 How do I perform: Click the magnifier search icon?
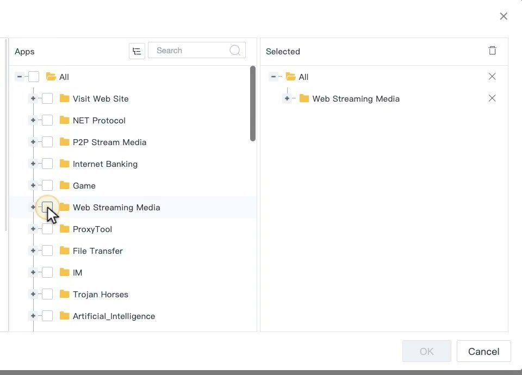point(235,50)
